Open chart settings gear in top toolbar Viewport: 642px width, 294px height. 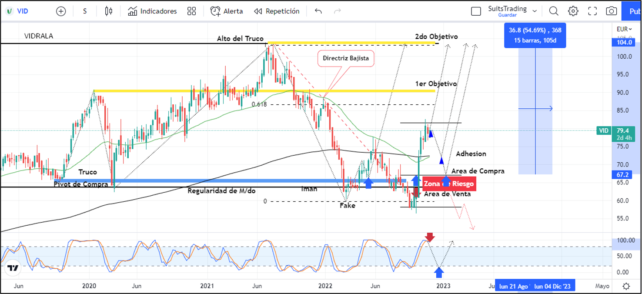[573, 11]
